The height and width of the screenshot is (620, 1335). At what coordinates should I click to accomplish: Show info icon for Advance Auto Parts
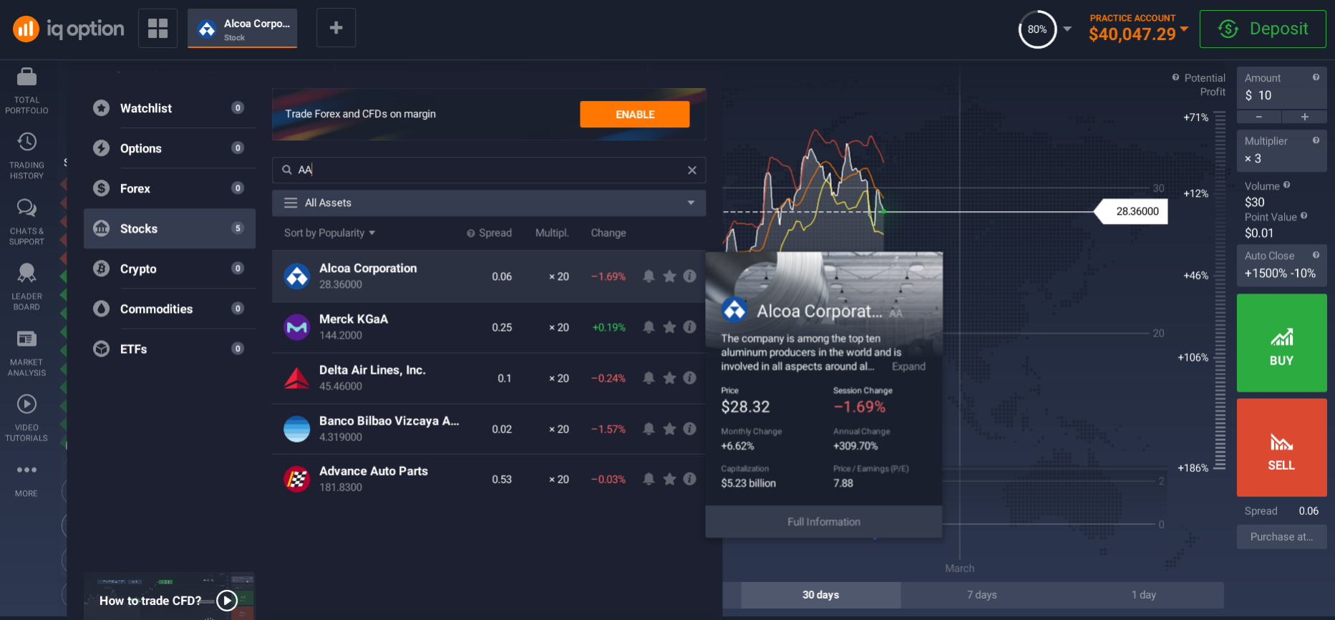coord(689,479)
